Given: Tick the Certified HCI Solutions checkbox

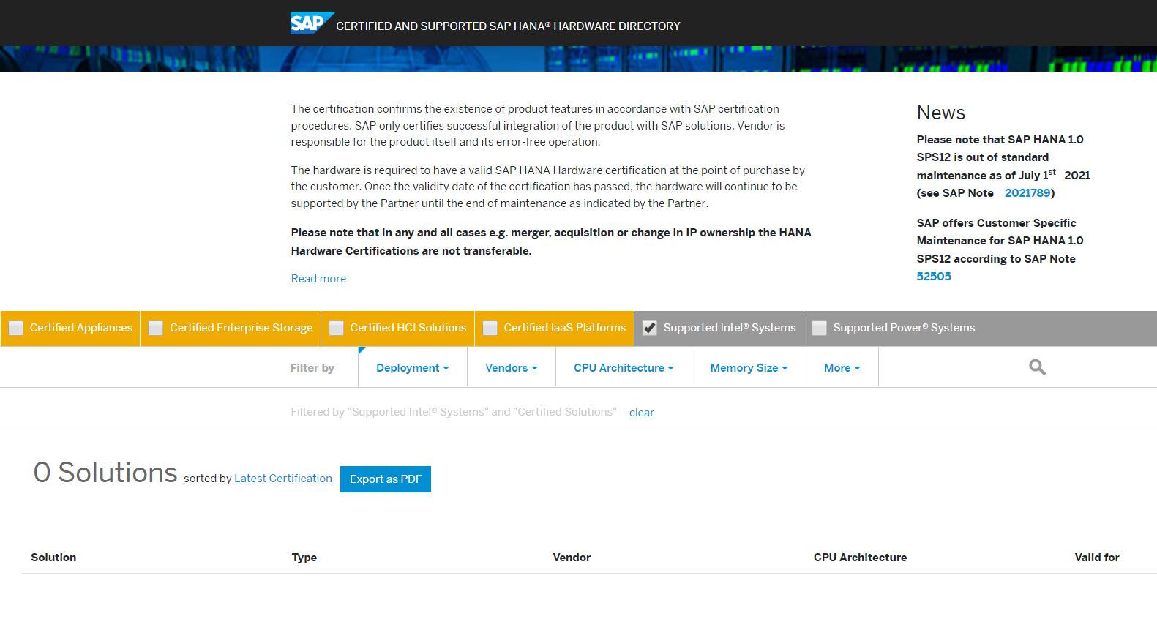Looking at the screenshot, I should pos(337,329).
